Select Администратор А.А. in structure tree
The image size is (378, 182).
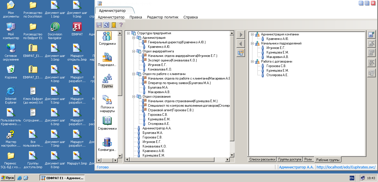coord(157,128)
